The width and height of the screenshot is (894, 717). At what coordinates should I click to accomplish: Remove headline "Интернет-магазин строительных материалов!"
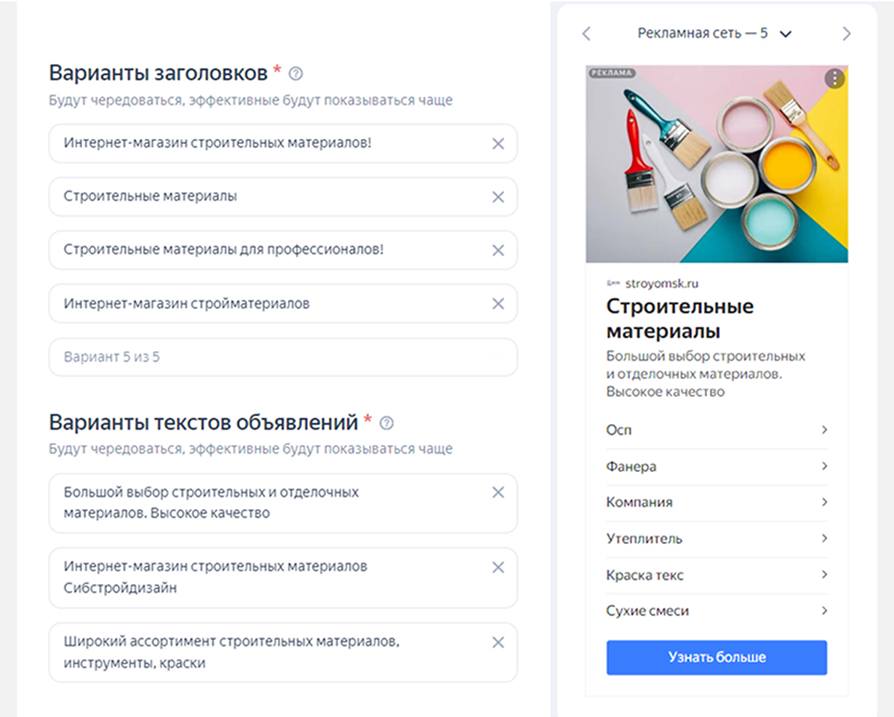[x=498, y=143]
